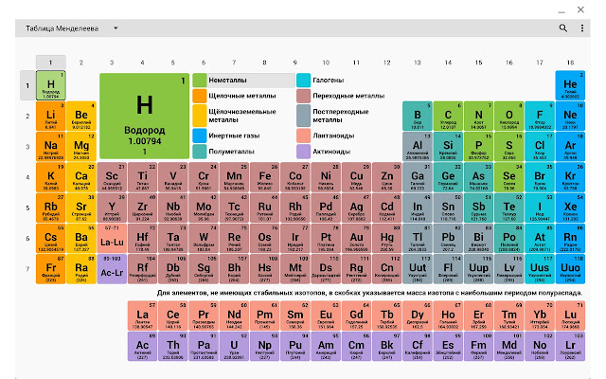This screenshot has width=606, height=379.
Task: Open the Carbon (C) element tile
Action: click(x=448, y=116)
